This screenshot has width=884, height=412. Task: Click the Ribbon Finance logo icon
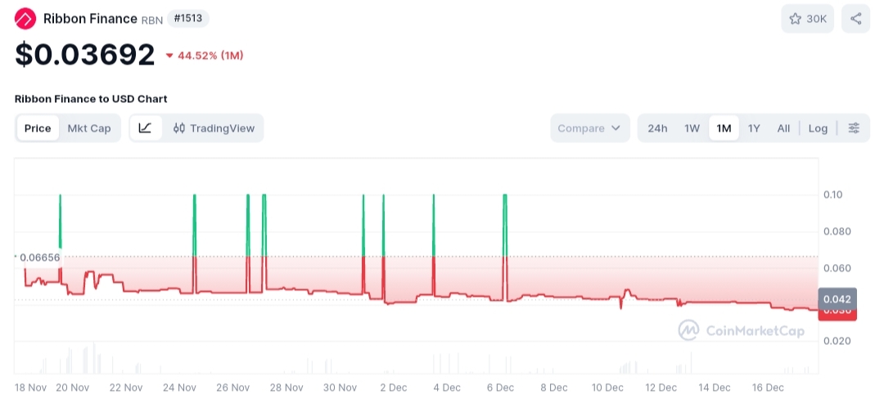[25, 19]
